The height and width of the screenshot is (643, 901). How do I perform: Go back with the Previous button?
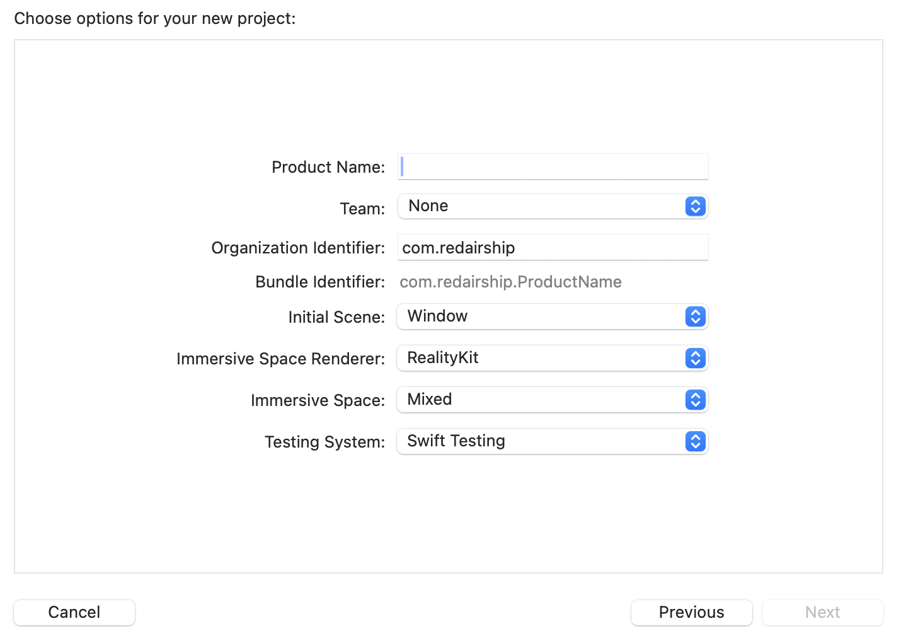(691, 612)
